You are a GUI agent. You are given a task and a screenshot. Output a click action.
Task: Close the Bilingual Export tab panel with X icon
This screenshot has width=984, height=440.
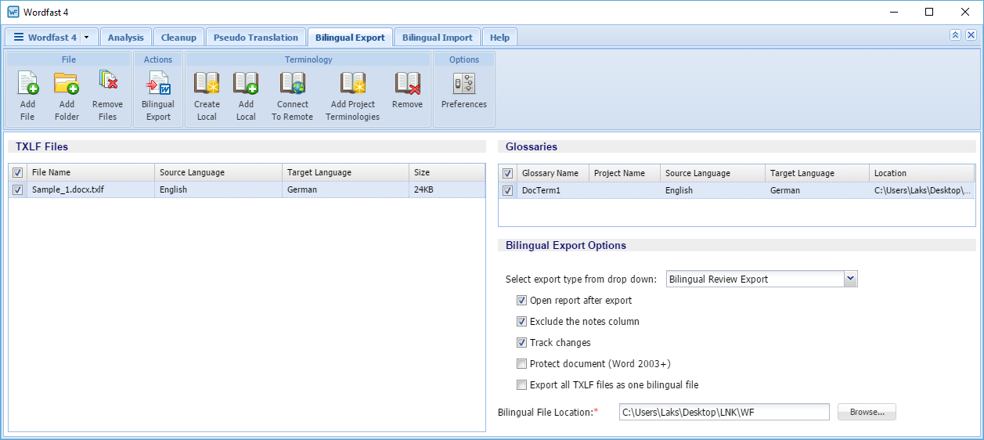(971, 35)
